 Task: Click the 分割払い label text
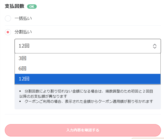(23, 32)
